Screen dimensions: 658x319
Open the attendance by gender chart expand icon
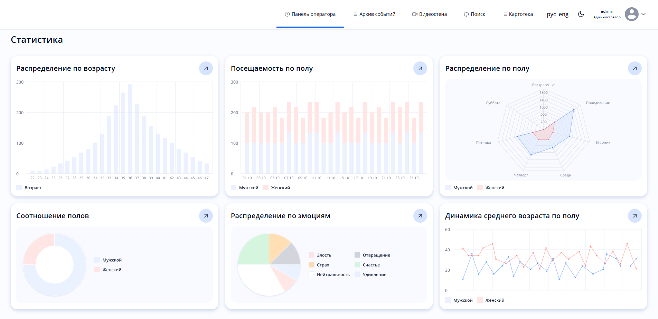pyautogui.click(x=420, y=68)
